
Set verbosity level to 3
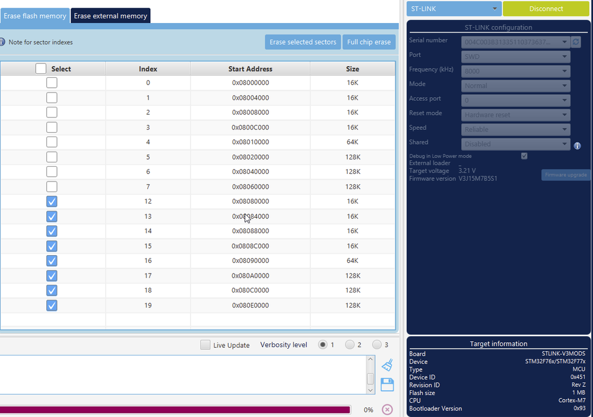(377, 345)
